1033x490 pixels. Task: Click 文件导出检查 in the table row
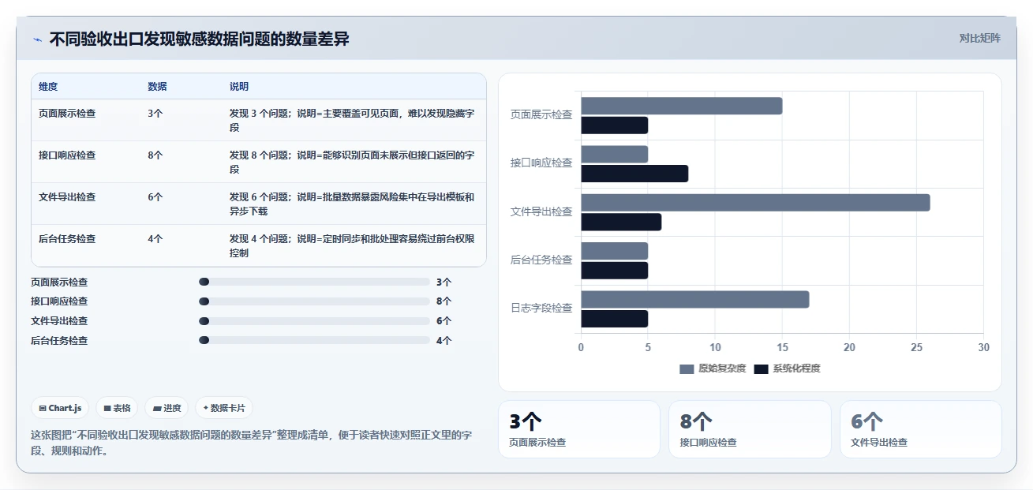[67, 196]
